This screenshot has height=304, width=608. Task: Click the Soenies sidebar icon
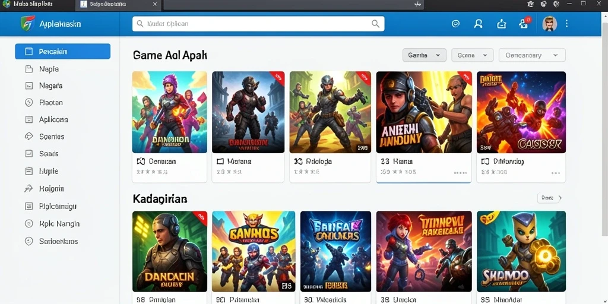click(28, 137)
